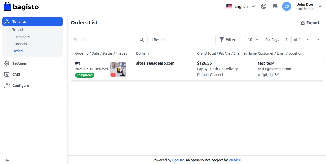Image resolution: width=326 pixels, height=164 pixels.
Task: Open the per page count dropdown
Action: [254, 40]
